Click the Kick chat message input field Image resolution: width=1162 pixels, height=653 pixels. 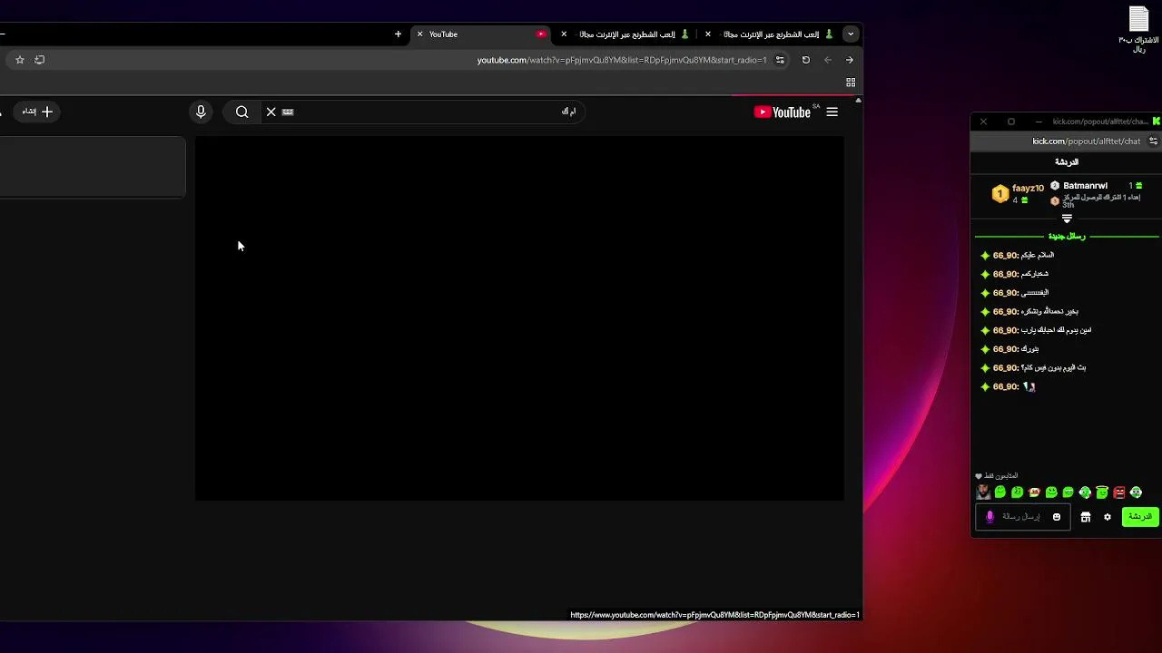pos(1022,517)
